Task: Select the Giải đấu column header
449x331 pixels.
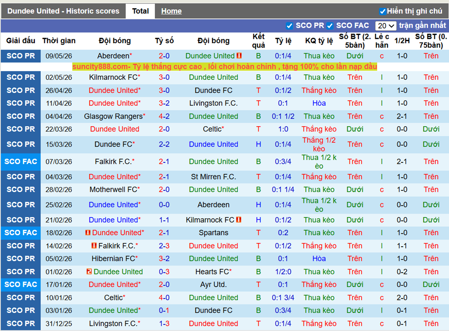Action: tap(21, 41)
